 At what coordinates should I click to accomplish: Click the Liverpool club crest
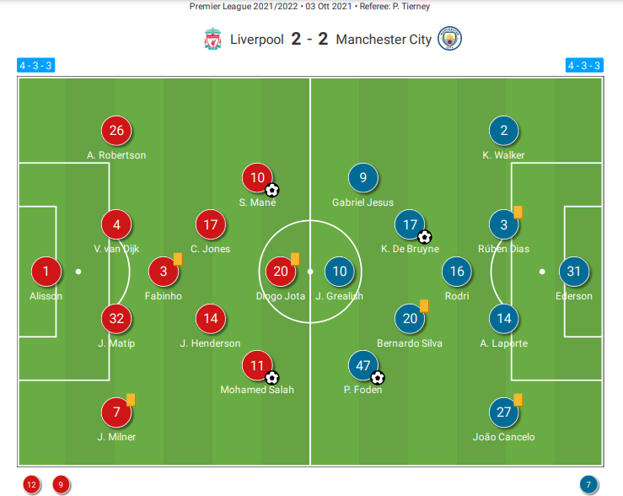(212, 39)
